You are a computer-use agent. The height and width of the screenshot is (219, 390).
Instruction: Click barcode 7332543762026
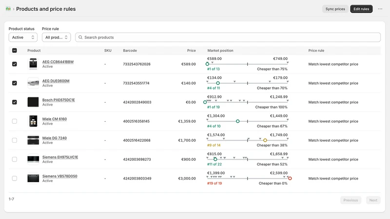click(136, 64)
